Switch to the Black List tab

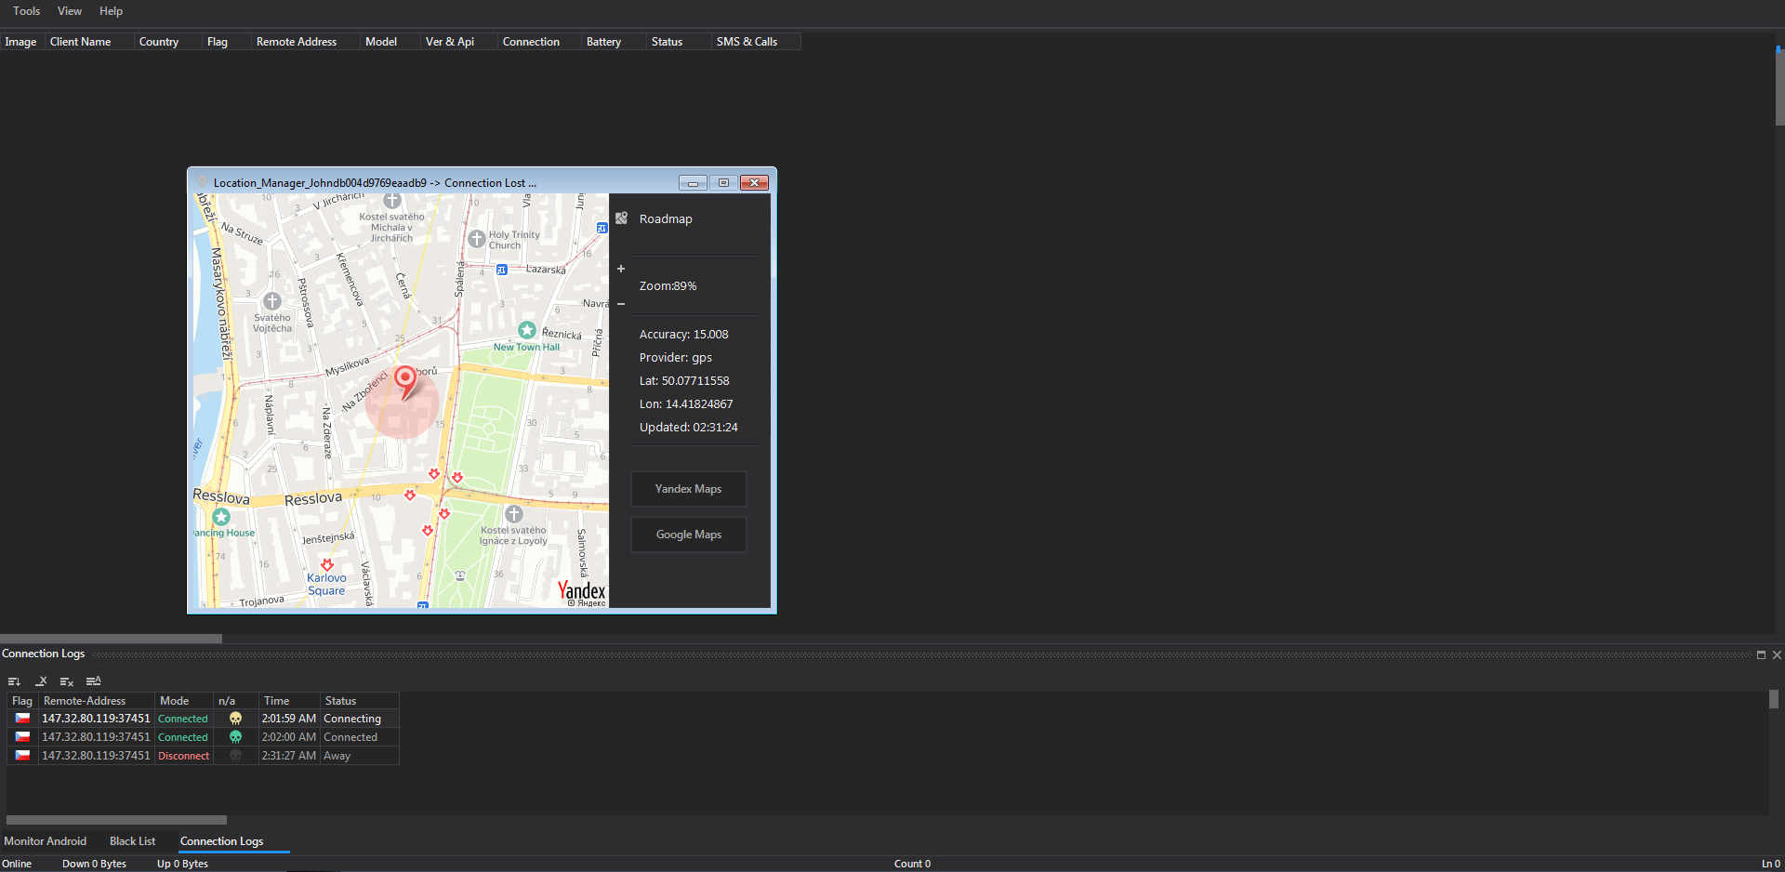coord(133,841)
